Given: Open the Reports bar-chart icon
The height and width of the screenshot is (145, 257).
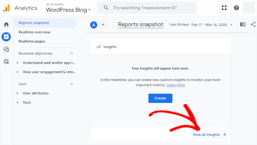Looking at the screenshot, I should pos(6,37).
